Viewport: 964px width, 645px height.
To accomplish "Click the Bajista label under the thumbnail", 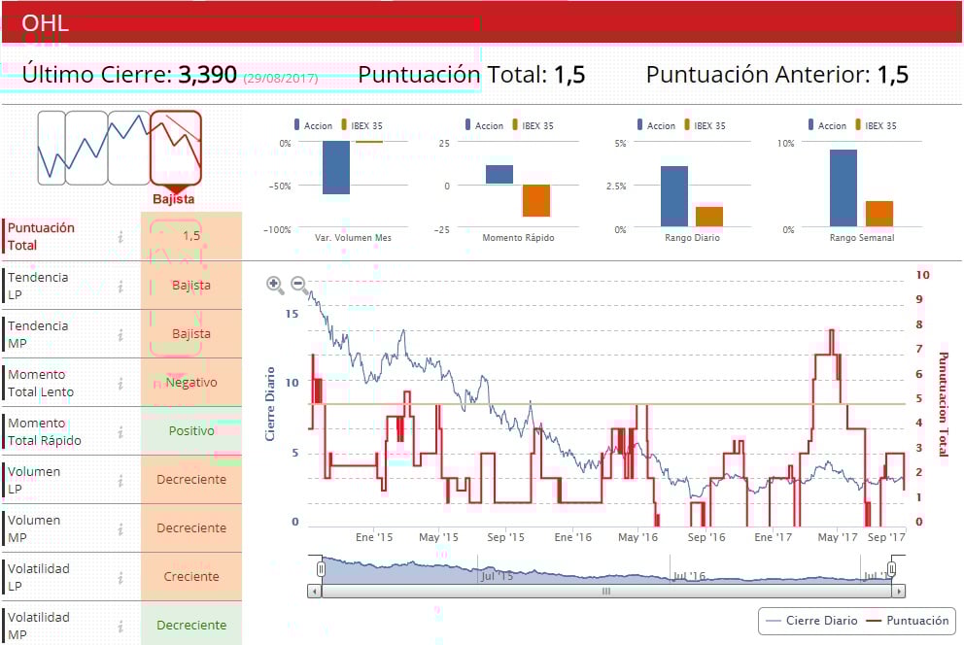I will (x=173, y=199).
